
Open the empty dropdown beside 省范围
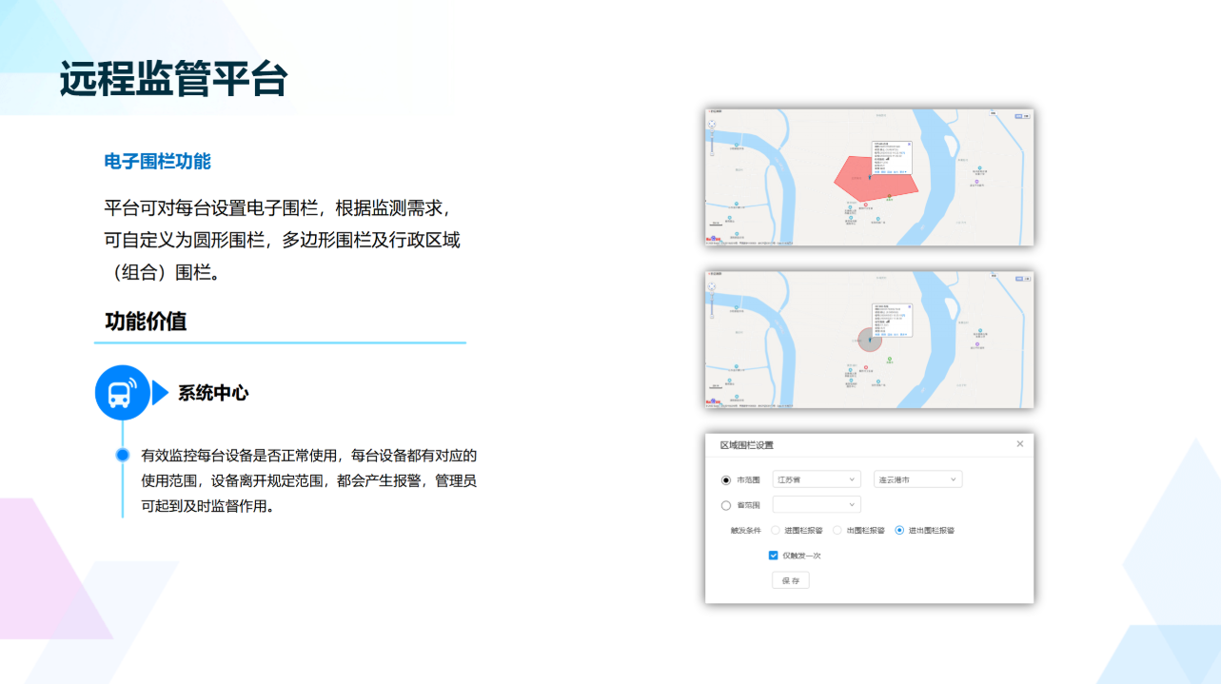click(x=817, y=505)
